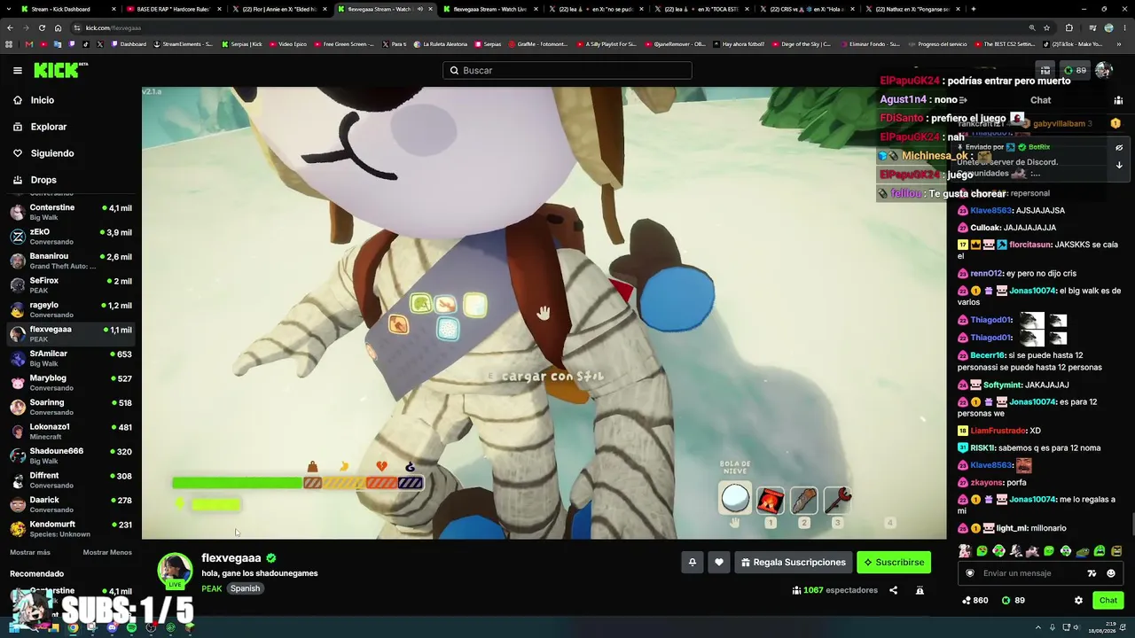The image size is (1135, 638).
Task: Open channel points balance showing 860
Action: pos(975,600)
